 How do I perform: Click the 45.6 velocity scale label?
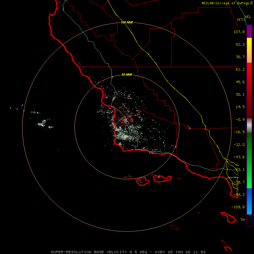[x=240, y=82]
